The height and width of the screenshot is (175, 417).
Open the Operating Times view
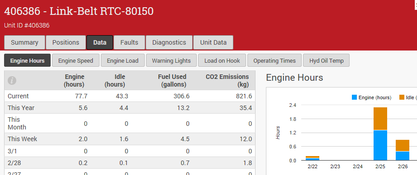coord(275,60)
